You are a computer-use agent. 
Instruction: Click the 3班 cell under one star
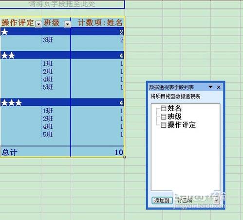pyautogui.click(x=48, y=40)
